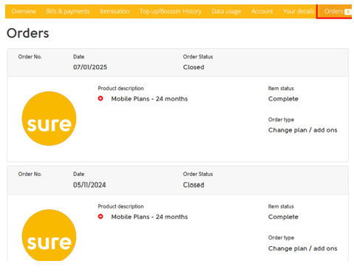This screenshot has height=275, width=354.
Task: Open Mobile Plans - 24 months in first order
Action: [149, 99]
